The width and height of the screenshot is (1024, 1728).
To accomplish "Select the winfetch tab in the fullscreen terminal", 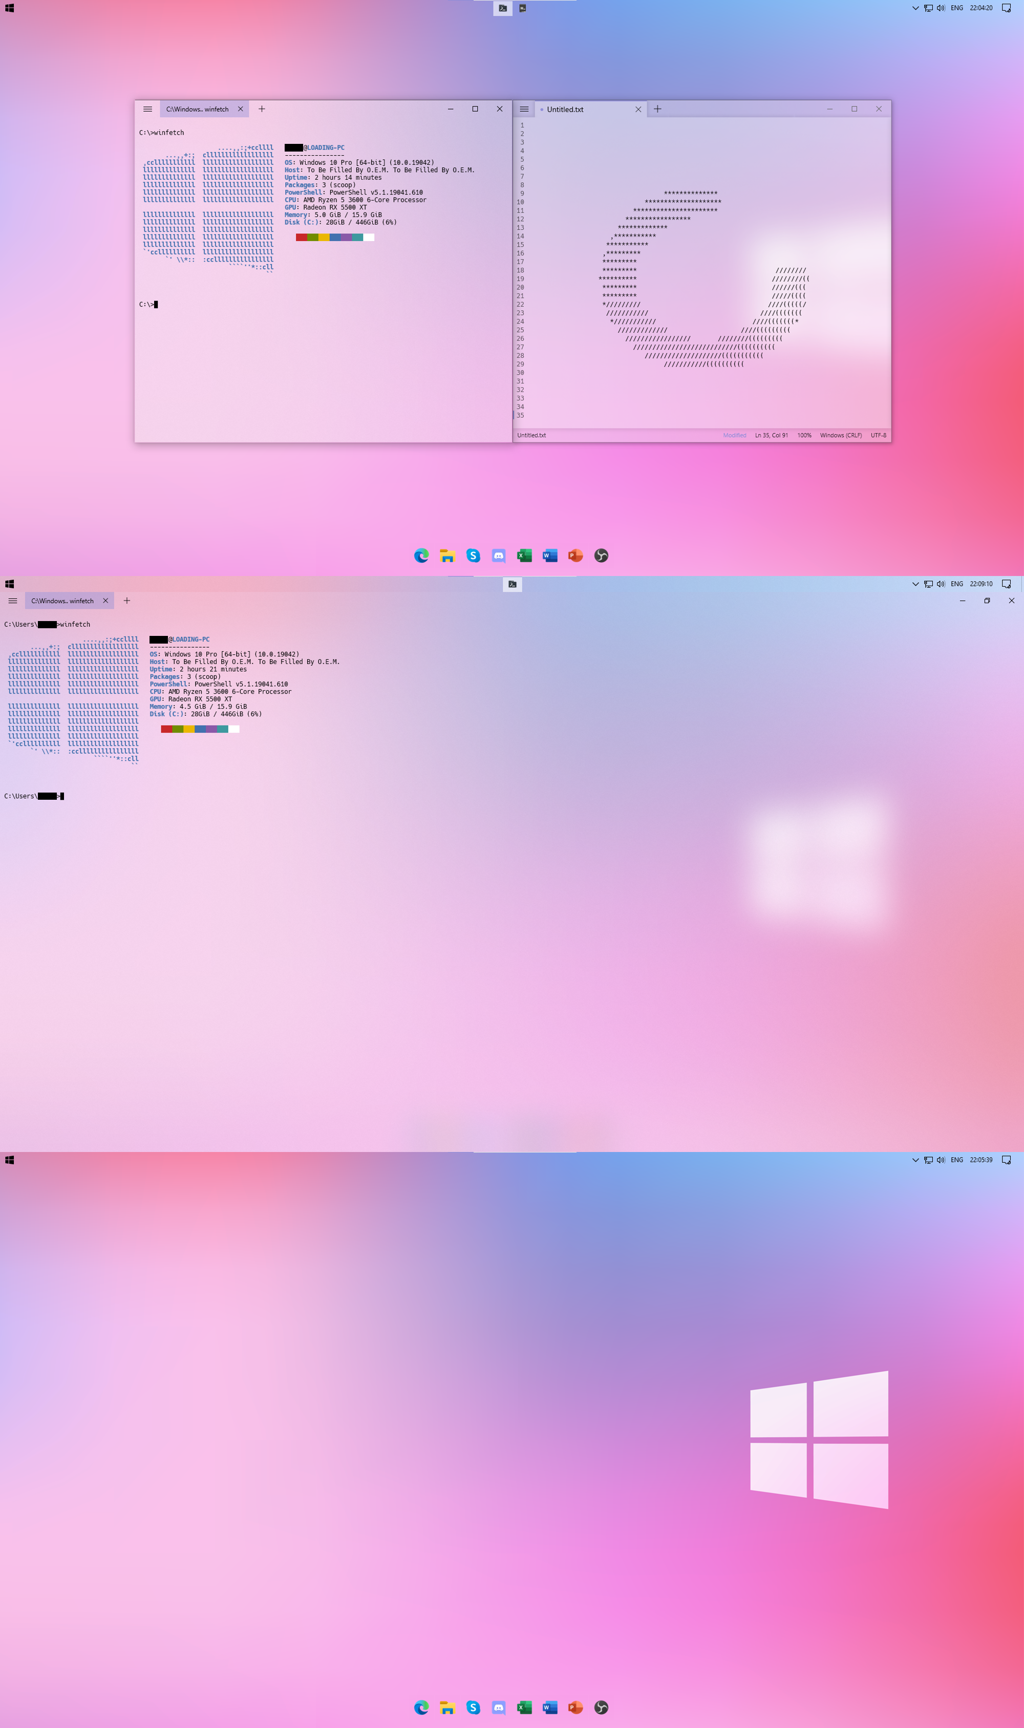I will [x=70, y=601].
